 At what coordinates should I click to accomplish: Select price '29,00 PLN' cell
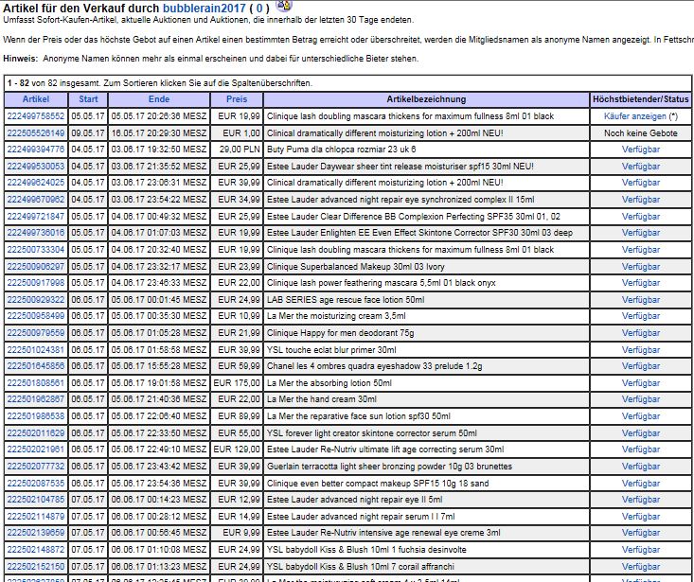pos(240,150)
